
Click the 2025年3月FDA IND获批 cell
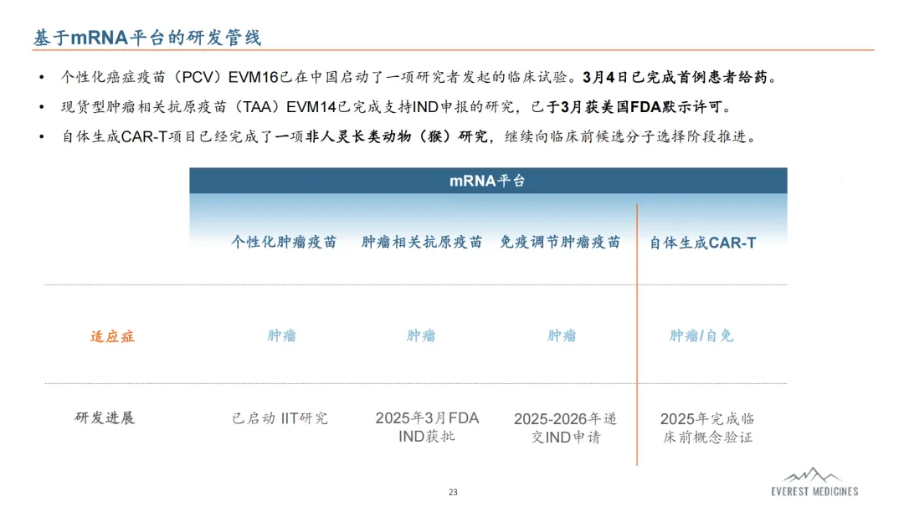click(427, 427)
